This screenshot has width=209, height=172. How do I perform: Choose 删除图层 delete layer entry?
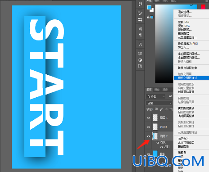coord(183,33)
